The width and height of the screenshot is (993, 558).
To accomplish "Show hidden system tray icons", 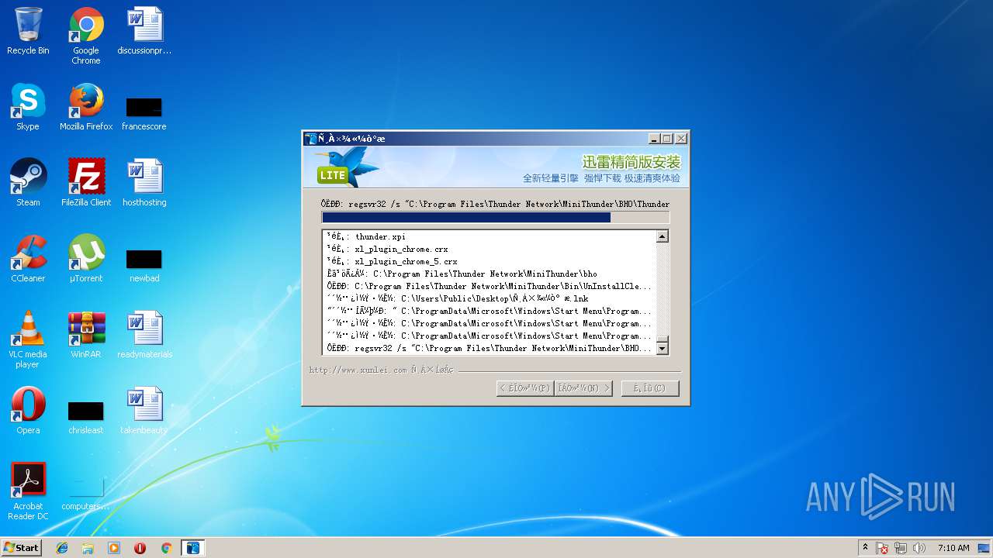I will click(865, 548).
